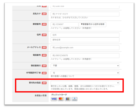Viewport: 137px width, 109px height.
Task: Click the Mastercard payment icon
Action: tap(61, 99)
